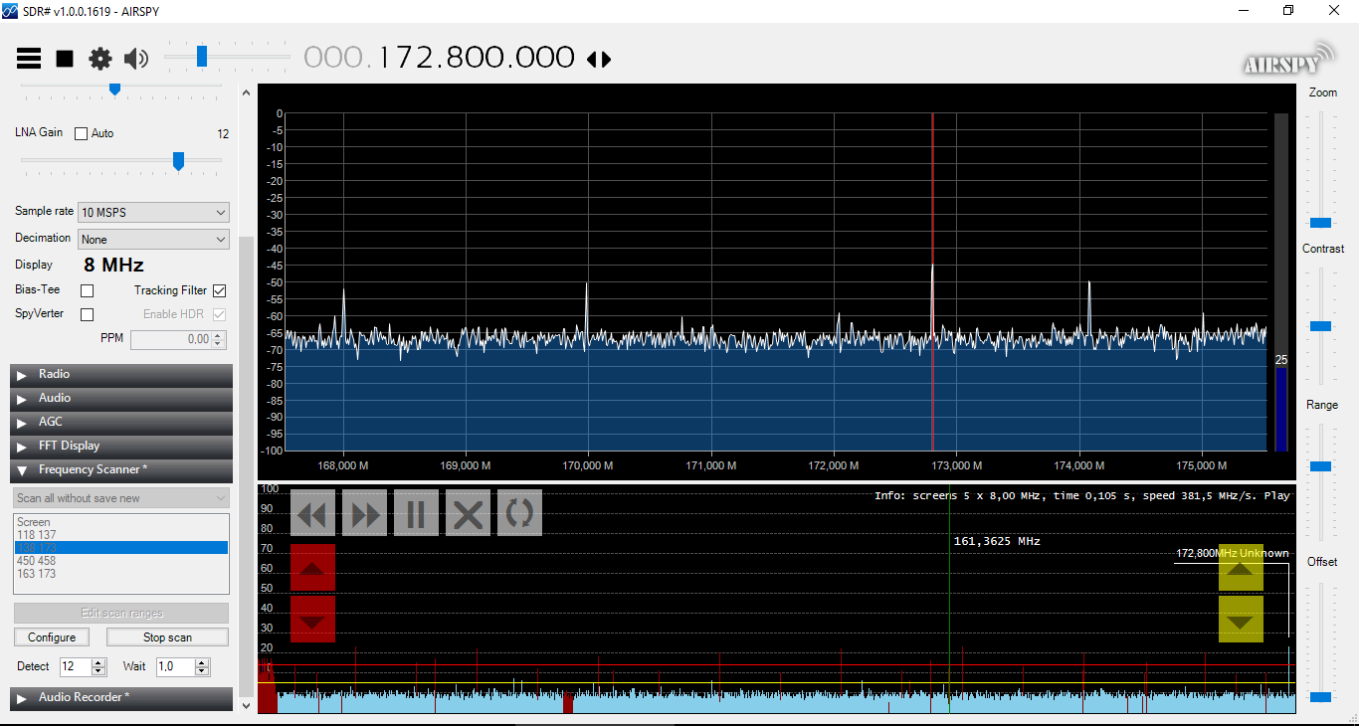Collapse the Frequency Scanner panel

121,470
